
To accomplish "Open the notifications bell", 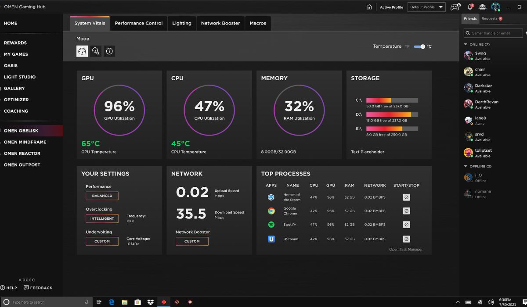I will [x=470, y=7].
